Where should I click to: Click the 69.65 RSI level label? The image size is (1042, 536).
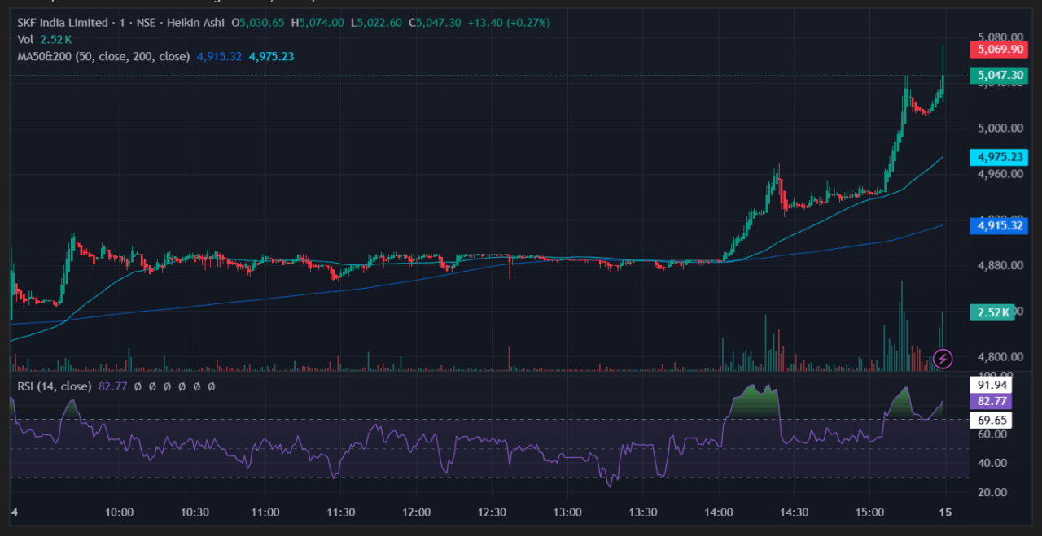(x=991, y=420)
